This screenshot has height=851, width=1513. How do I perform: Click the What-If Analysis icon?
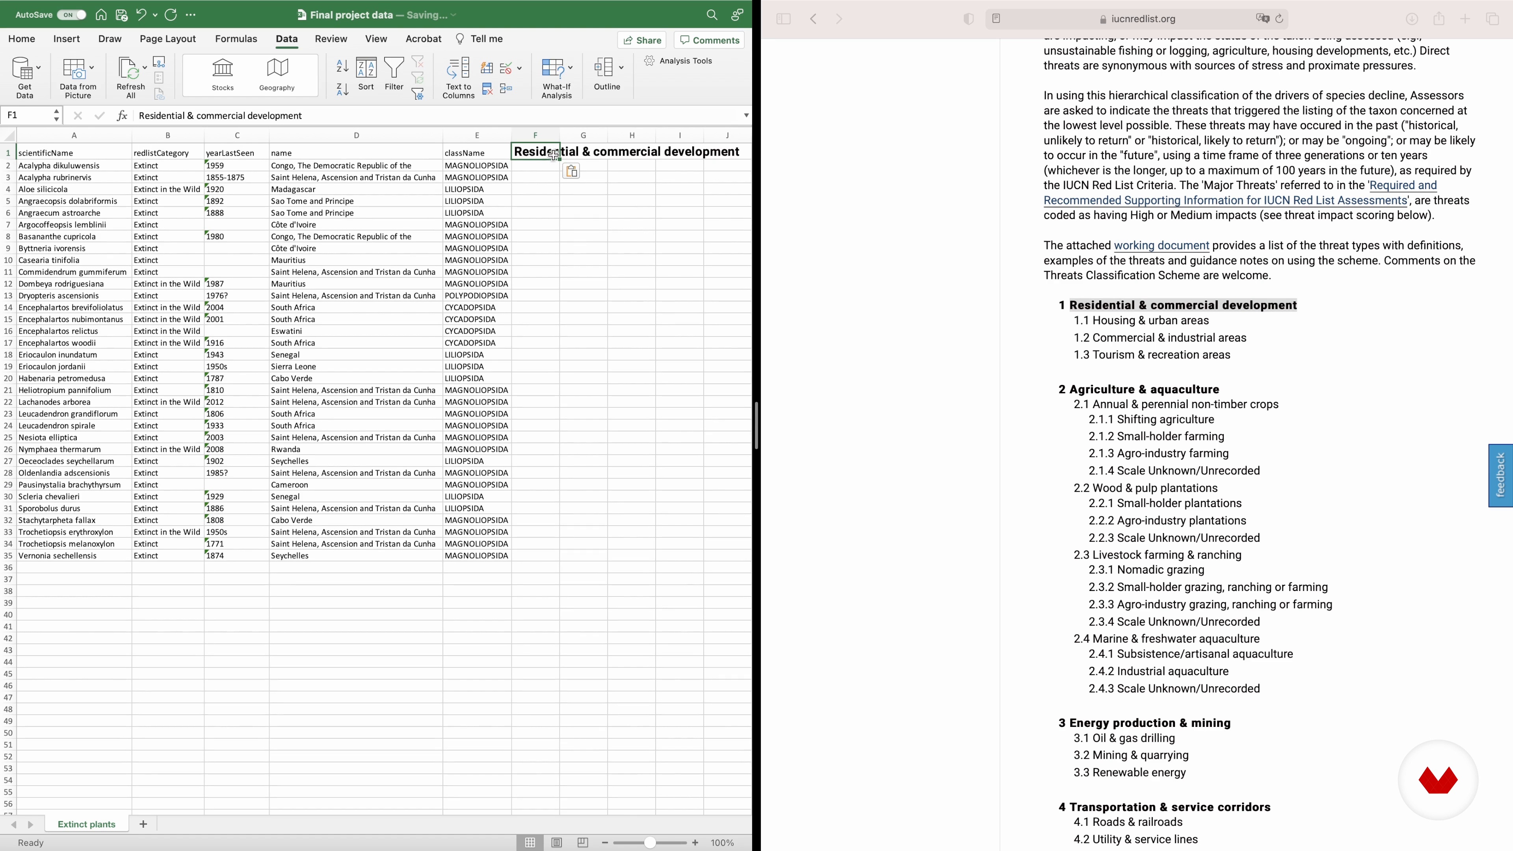pos(553,69)
